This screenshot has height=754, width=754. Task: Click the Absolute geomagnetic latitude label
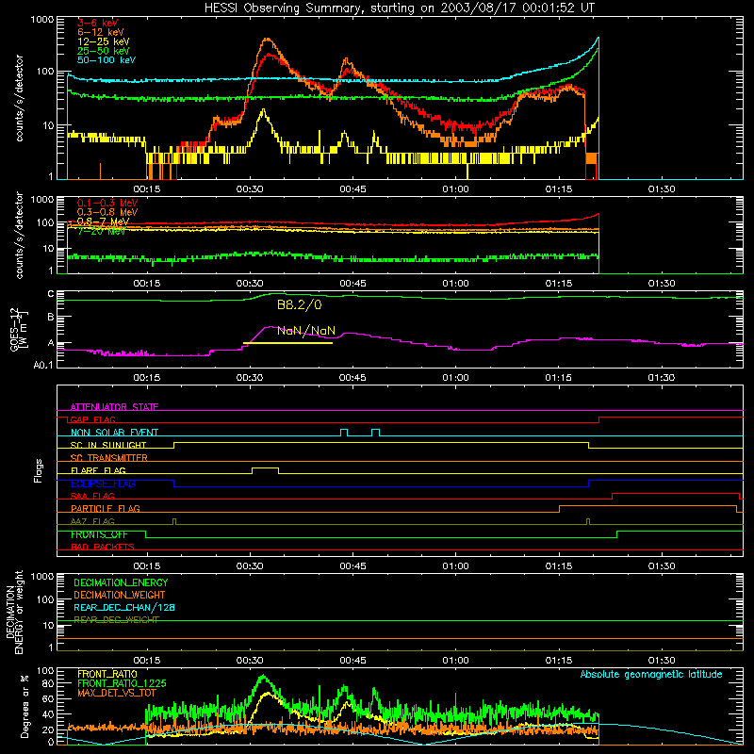point(651,674)
